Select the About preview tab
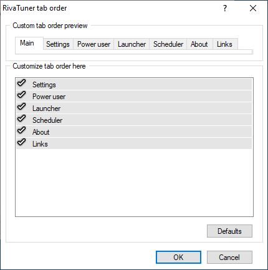 pyautogui.click(x=199, y=44)
